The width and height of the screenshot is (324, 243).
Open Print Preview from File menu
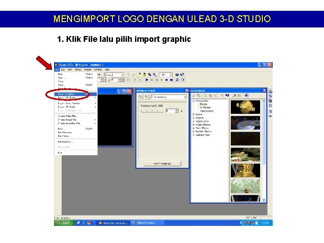(x=76, y=132)
